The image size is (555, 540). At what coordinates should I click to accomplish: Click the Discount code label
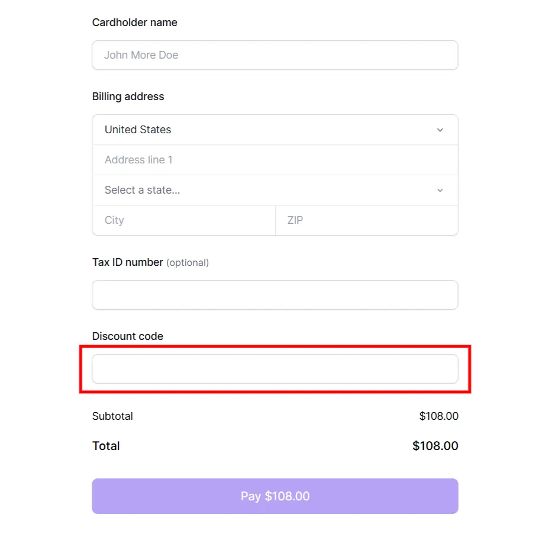pyautogui.click(x=127, y=336)
